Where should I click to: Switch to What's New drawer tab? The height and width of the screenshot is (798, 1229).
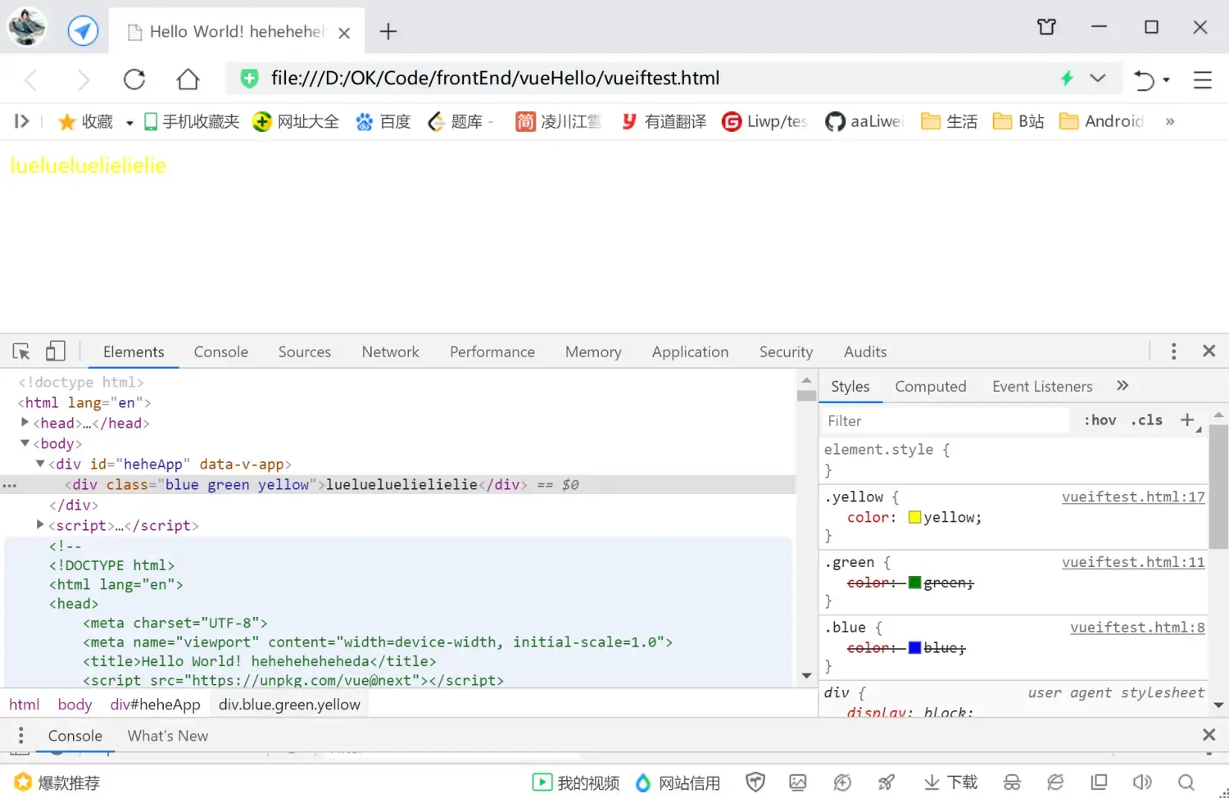pos(168,736)
